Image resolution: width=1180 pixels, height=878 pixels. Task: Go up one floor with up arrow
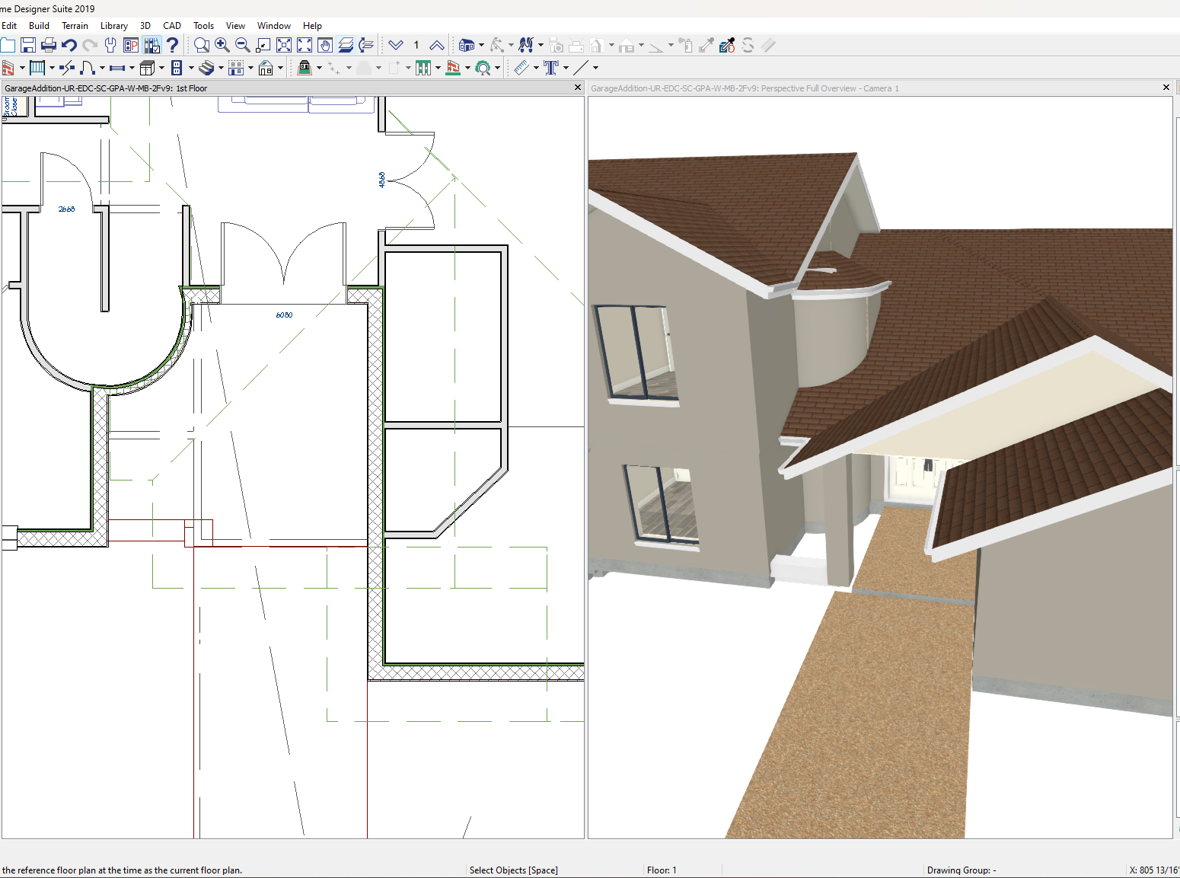point(437,46)
